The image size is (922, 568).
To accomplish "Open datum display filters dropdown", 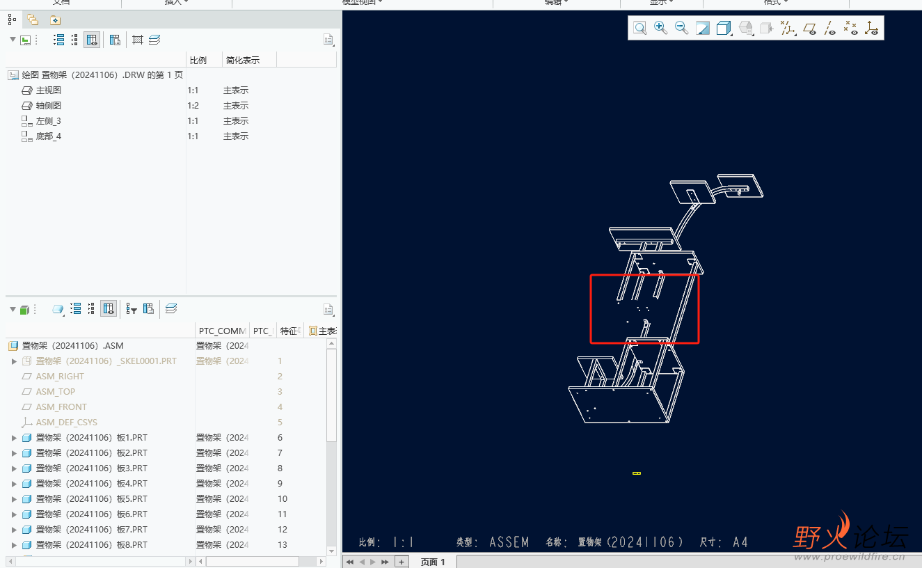I will [x=787, y=28].
